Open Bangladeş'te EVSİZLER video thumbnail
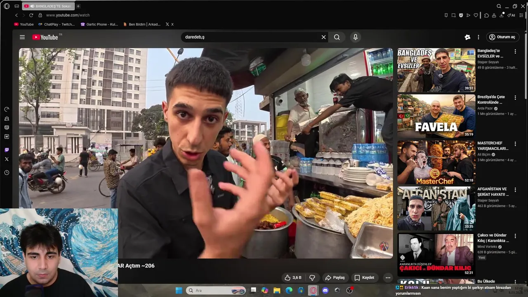This screenshot has width=528, height=297. pyautogui.click(x=436, y=70)
